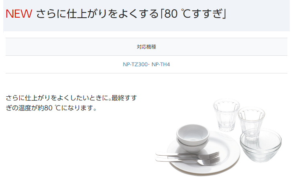
Task: Open the NP-TH4 model link
Action: 161,65
